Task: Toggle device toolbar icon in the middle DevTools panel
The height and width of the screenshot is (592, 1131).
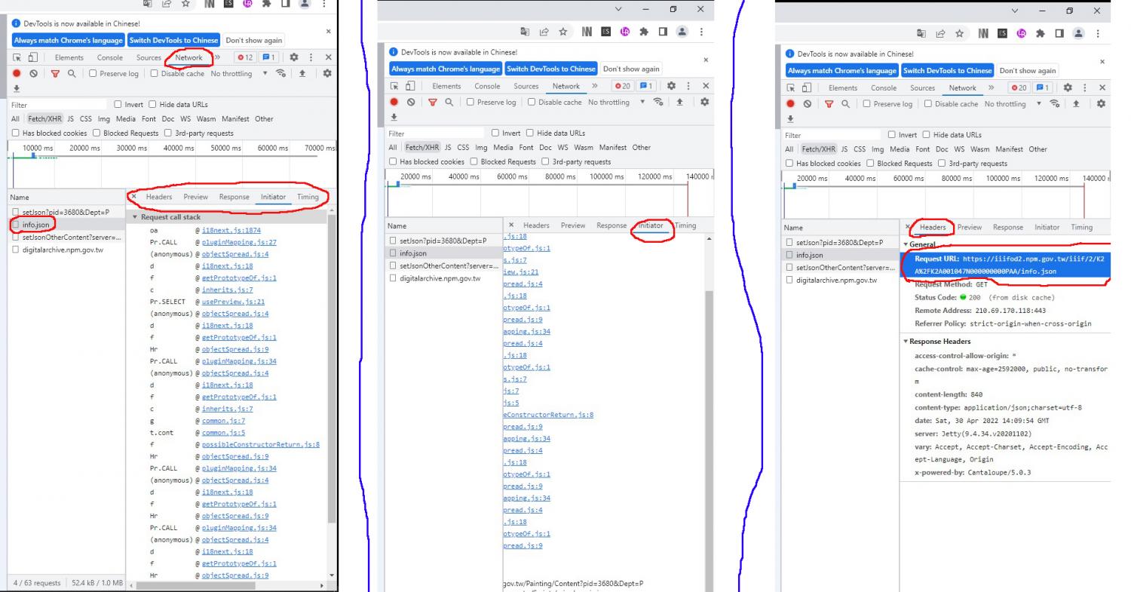Action: 409,86
